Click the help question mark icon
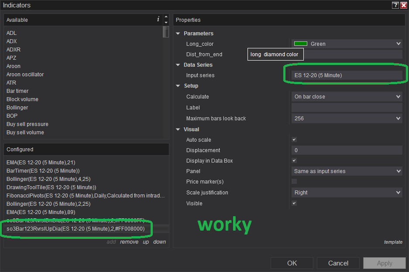The height and width of the screenshot is (272, 409). (x=395, y=5)
